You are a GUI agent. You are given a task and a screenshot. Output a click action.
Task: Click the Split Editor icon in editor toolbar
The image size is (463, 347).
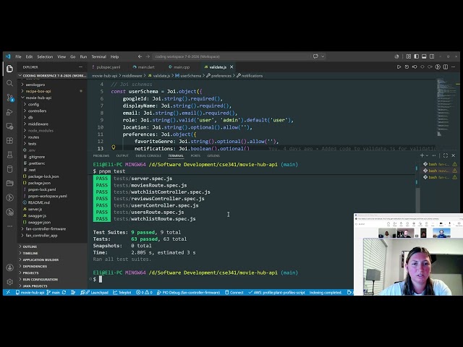446,67
